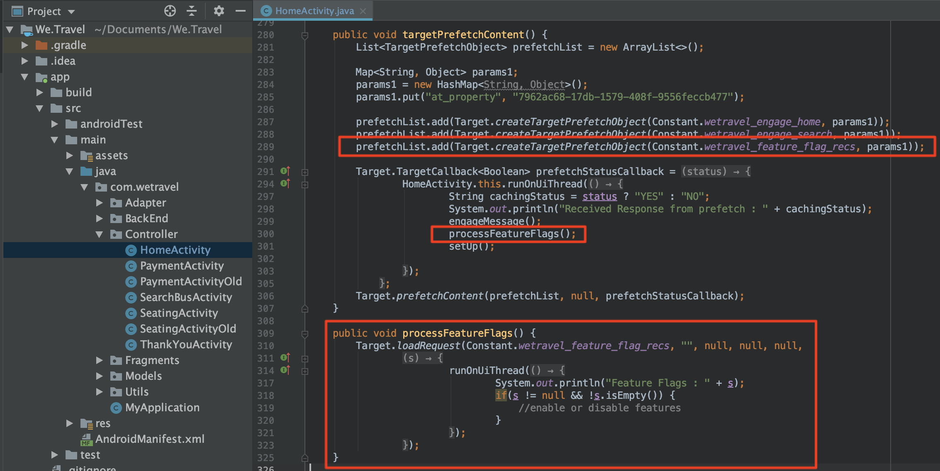940x471 pixels.
Task: Select MyApplication class in tree
Action: click(x=162, y=408)
